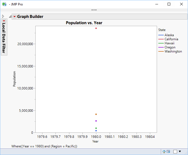Open the Graph Builder red triangle menu

(15, 17)
